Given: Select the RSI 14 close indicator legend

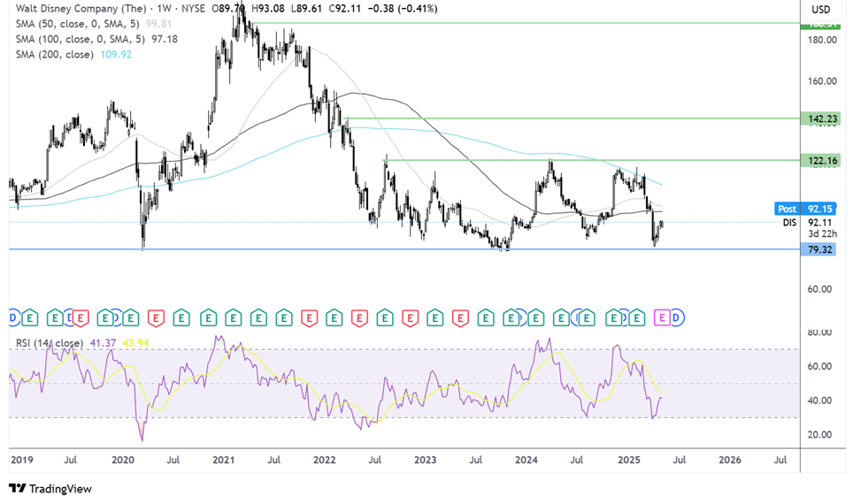Looking at the screenshot, I should coord(50,343).
